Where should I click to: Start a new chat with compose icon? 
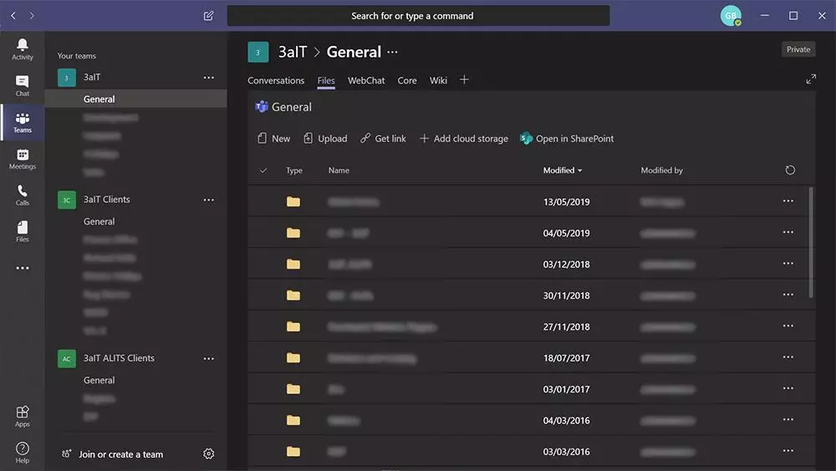208,16
